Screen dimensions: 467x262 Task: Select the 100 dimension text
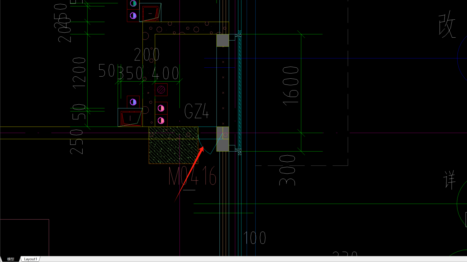coord(254,238)
